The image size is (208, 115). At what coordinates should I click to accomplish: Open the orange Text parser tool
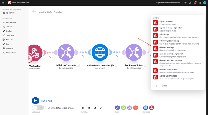pos(135,108)
